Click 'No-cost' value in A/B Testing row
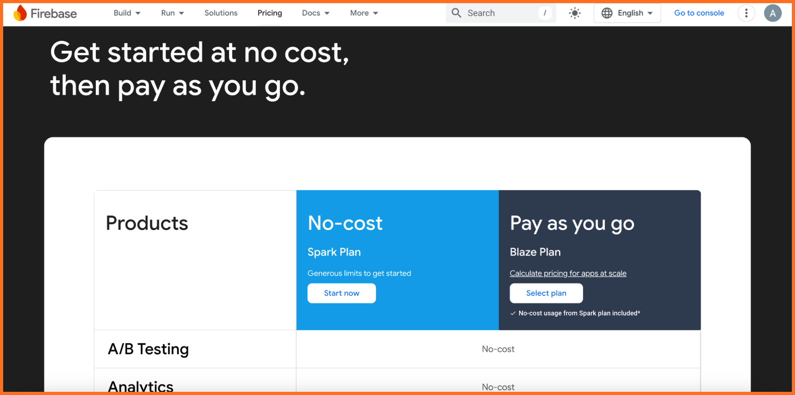This screenshot has height=395, width=795. point(498,349)
